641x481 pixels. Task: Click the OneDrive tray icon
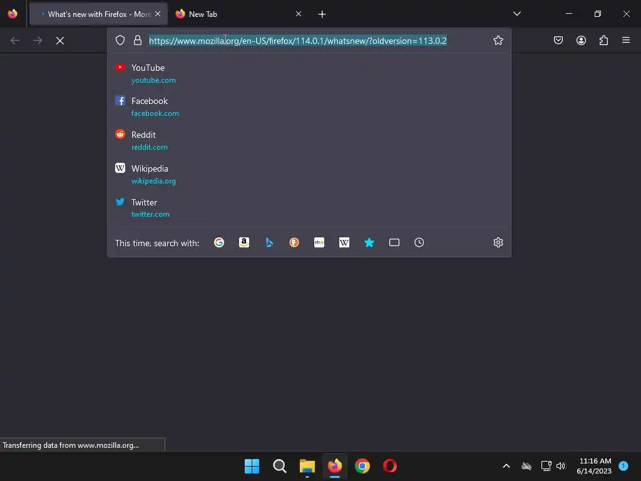(x=526, y=466)
